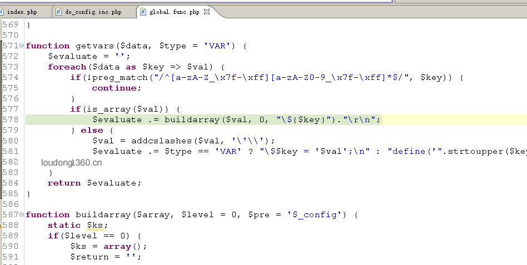527x265 pixels.
Task: Click the warning marker at line 588
Action: point(1,226)
